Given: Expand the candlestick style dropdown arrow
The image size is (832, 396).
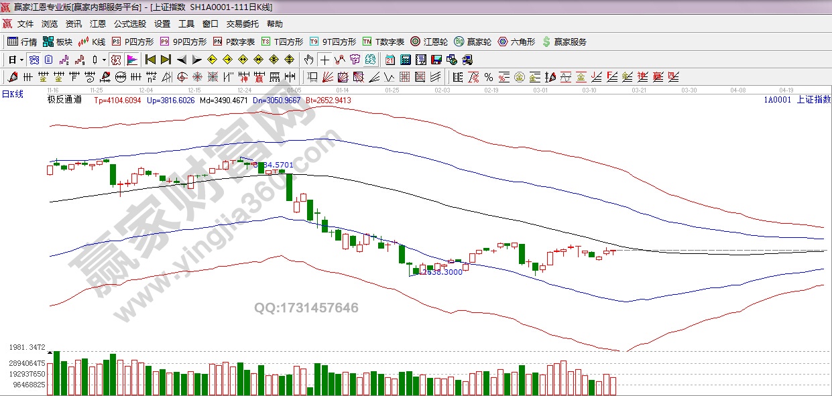Looking at the screenshot, I should click(x=104, y=60).
